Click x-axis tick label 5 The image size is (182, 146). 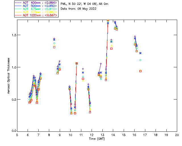click(x=17, y=135)
